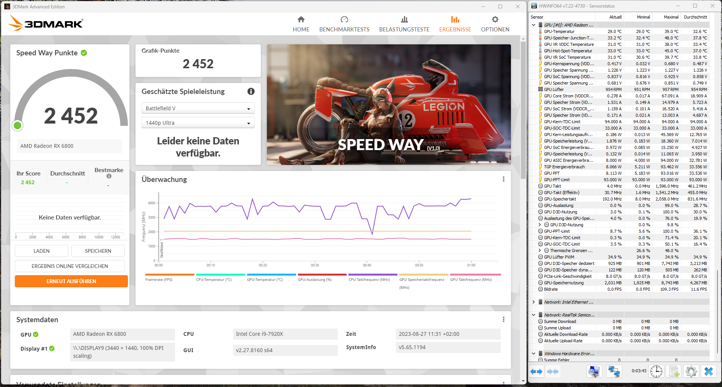722x387 pixels.
Task: Click HWiNFO expand-columns arrows icon
Action: coord(536,371)
